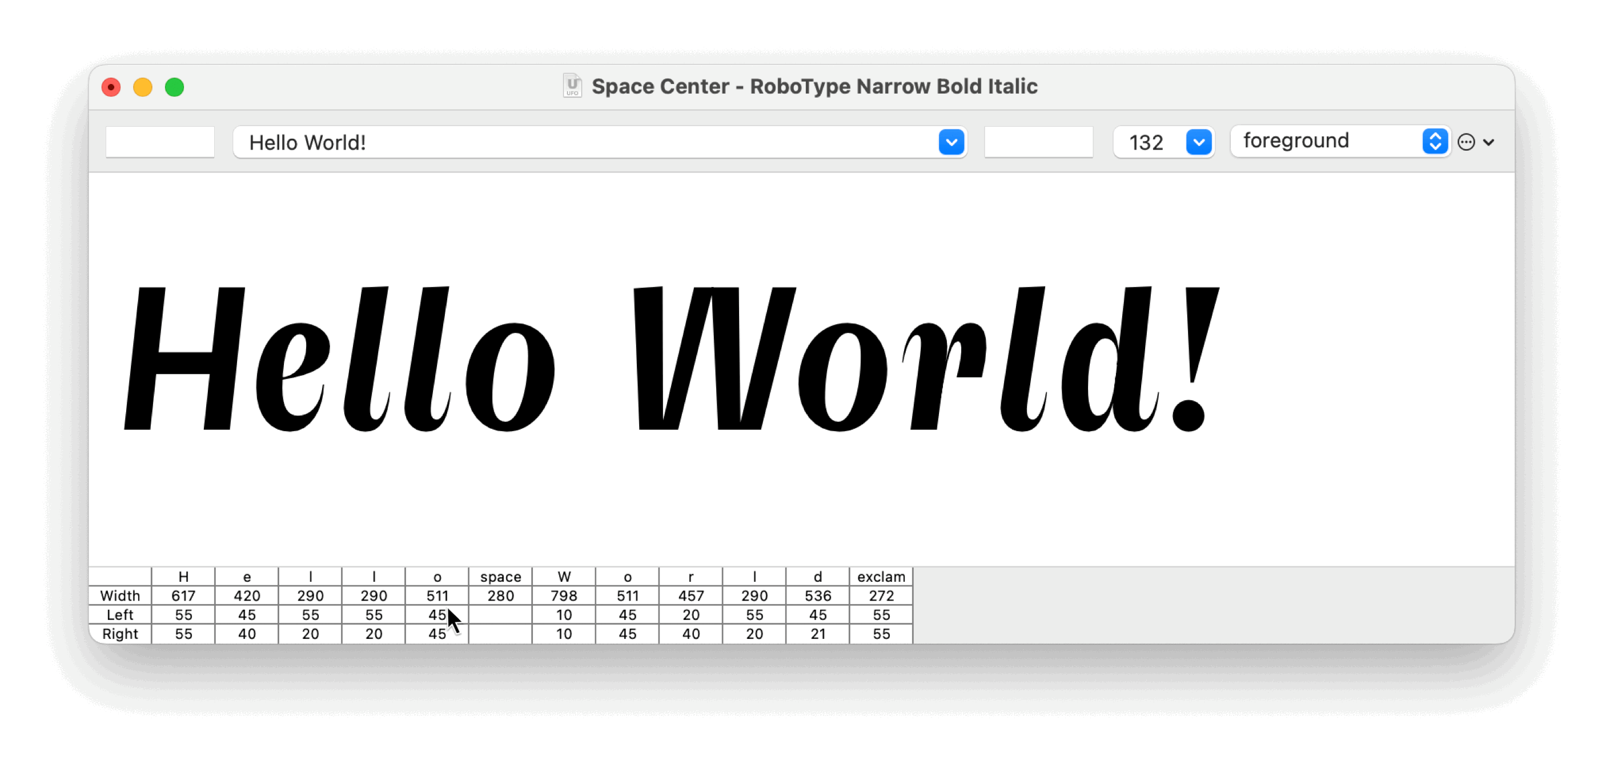
Task: Click right margin value 21 for d
Action: (x=818, y=634)
